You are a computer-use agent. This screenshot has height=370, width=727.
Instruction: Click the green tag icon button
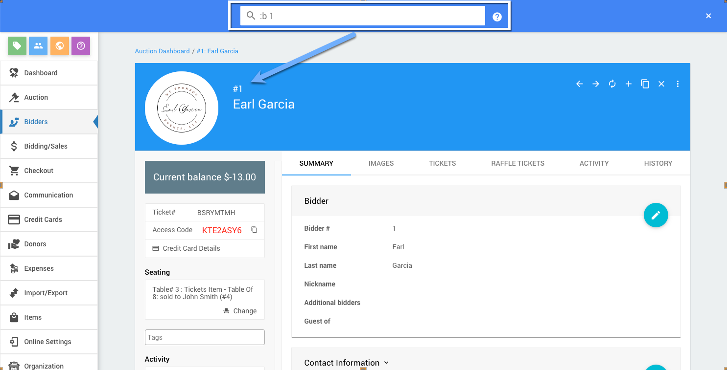point(17,46)
